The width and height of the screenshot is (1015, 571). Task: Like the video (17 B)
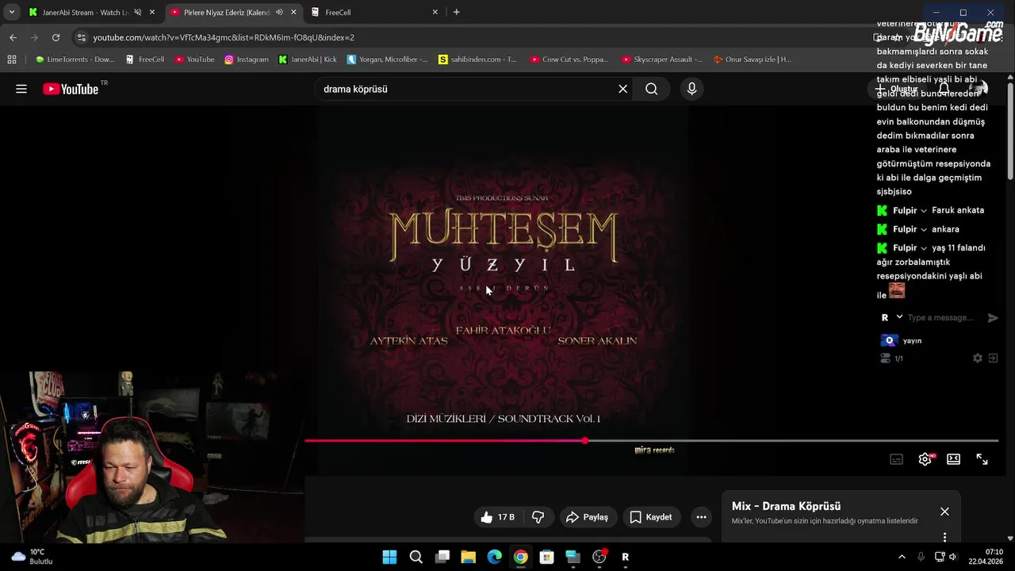[498, 517]
